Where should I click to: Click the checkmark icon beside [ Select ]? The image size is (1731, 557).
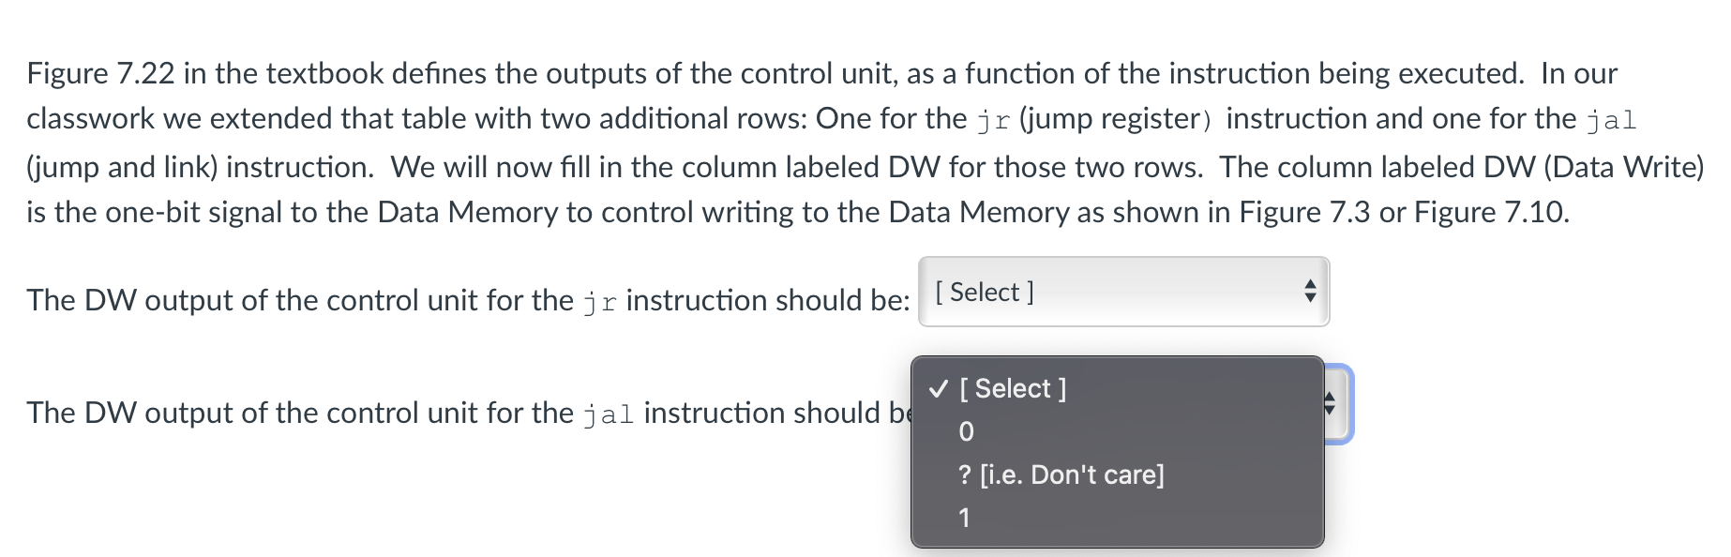(x=937, y=388)
